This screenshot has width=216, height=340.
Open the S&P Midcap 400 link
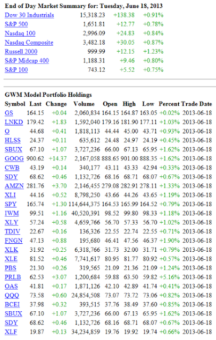[x=27, y=61]
